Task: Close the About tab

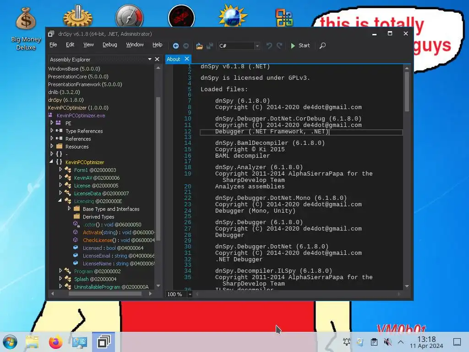Action: 187,59
